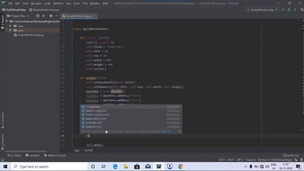Click the UTF-8 encoding in status bar
This screenshot has width=304, height=171.
click(x=239, y=160)
